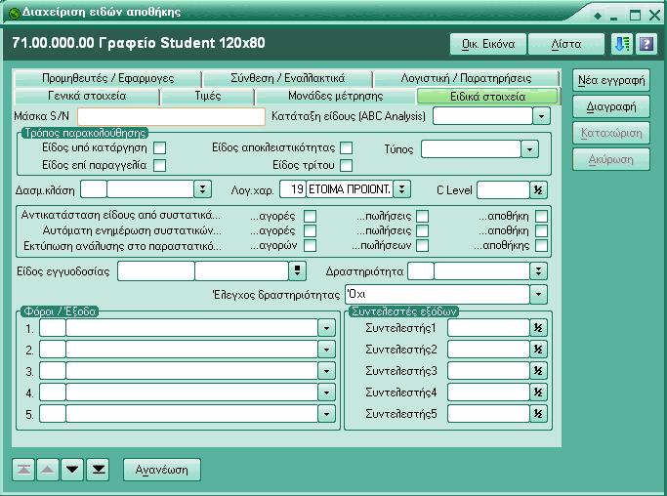Jump to last record arrow
This screenshot has width=667, height=496.
tap(98, 470)
